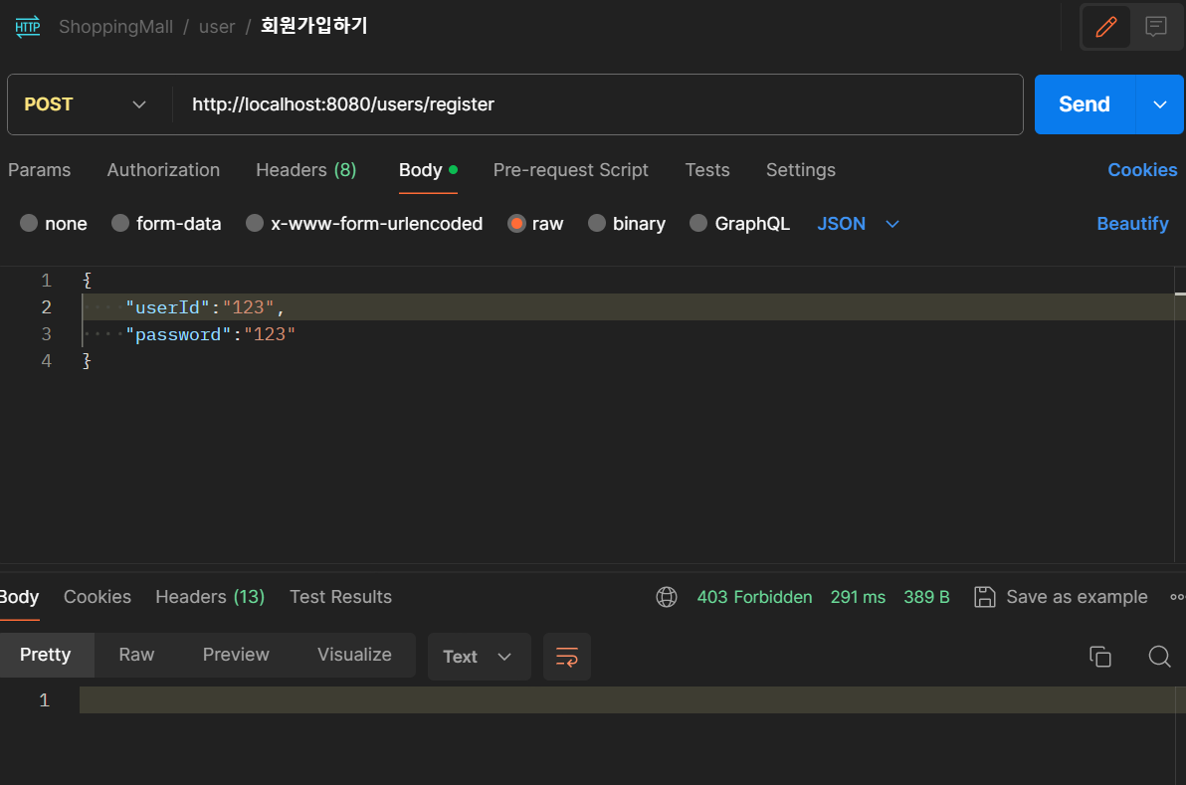Viewport: 1186px width, 785px height.
Task: Click the HTTP request type icon
Action: [x=28, y=27]
